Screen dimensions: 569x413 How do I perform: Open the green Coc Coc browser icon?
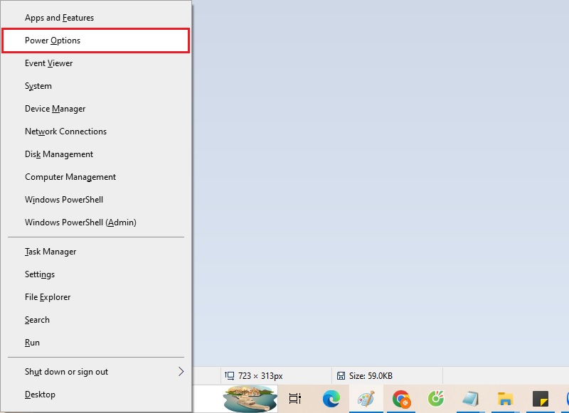[436, 399]
